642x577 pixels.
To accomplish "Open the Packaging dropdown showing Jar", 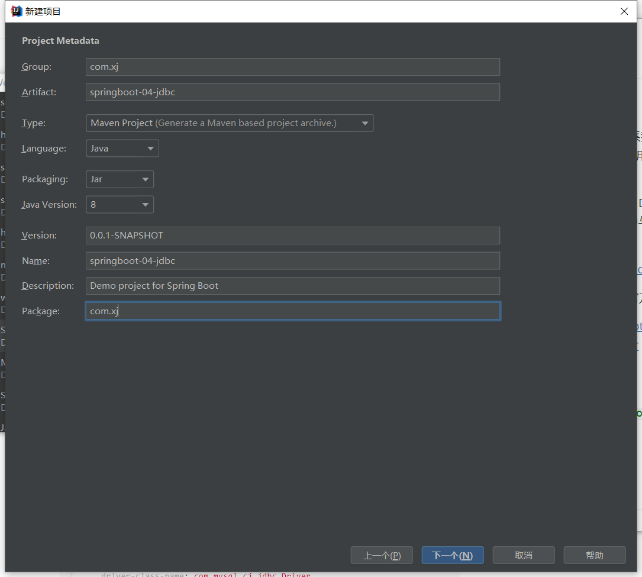I will tap(120, 179).
